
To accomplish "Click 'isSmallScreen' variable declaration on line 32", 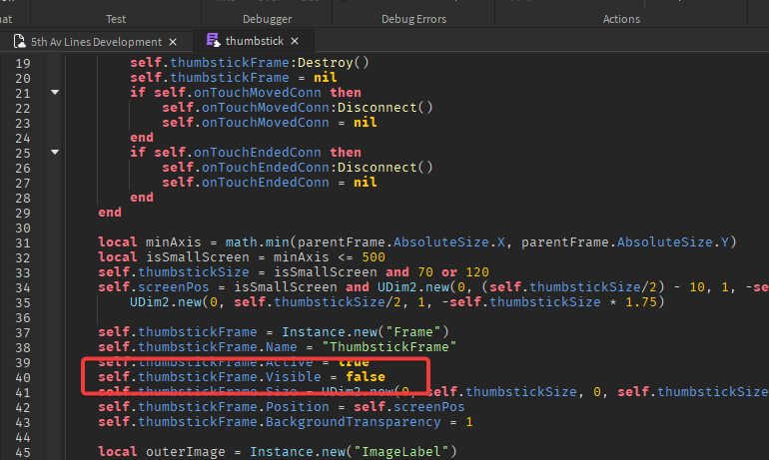I will click(x=198, y=257).
